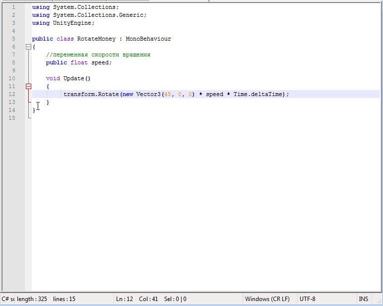Click the 'MonoBehaviour' base class text
The height and width of the screenshot is (306, 383).
tap(148, 39)
